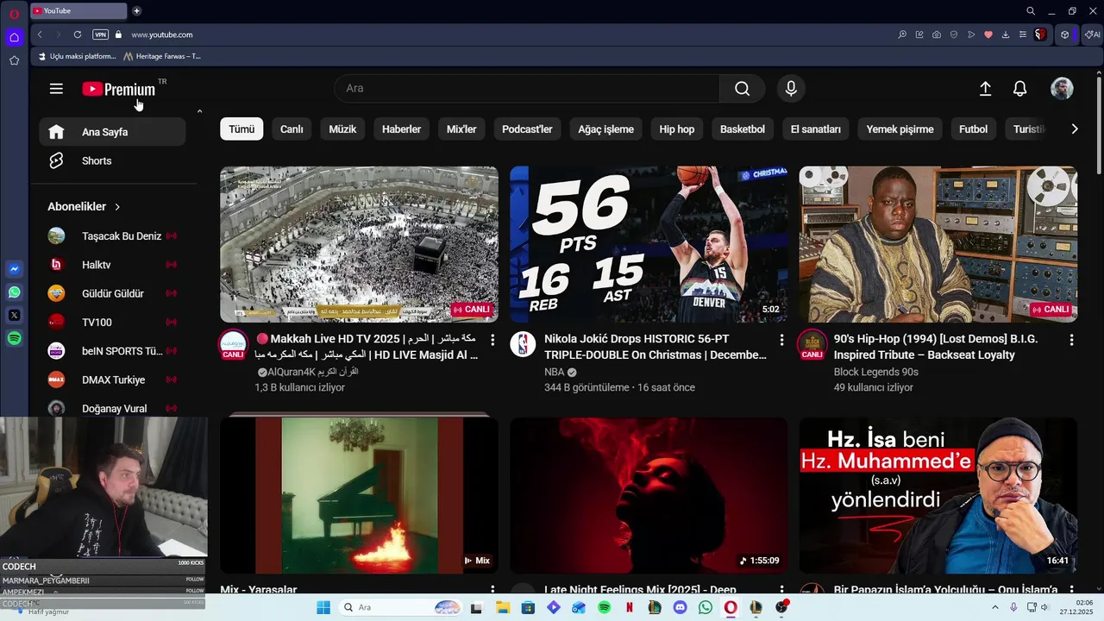This screenshot has height=621, width=1104.
Task: Show hidden system tray icons
Action: [x=994, y=607]
